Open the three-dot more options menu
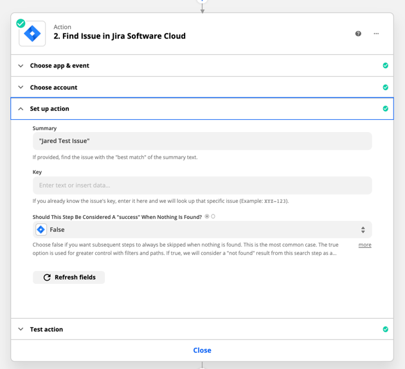 376,33
